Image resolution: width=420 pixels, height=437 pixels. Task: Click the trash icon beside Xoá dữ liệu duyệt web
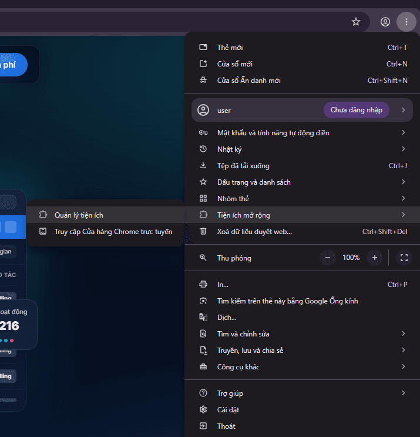(203, 231)
